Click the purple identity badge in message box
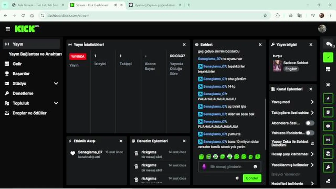 coord(204,167)
